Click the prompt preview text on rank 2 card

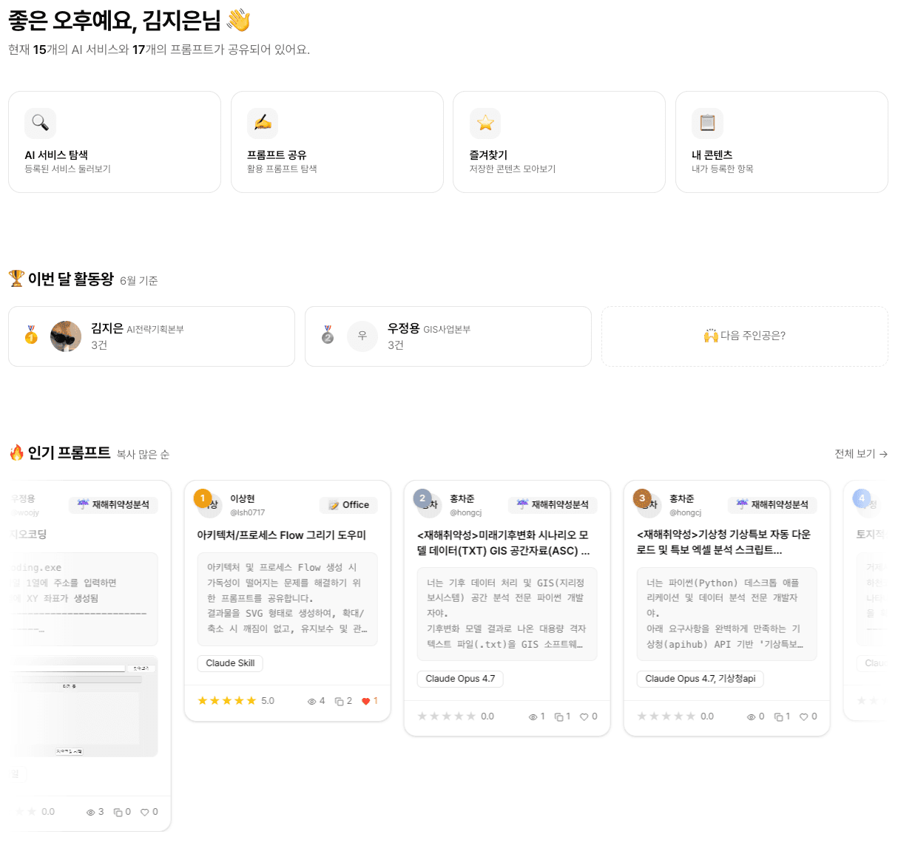click(x=507, y=614)
